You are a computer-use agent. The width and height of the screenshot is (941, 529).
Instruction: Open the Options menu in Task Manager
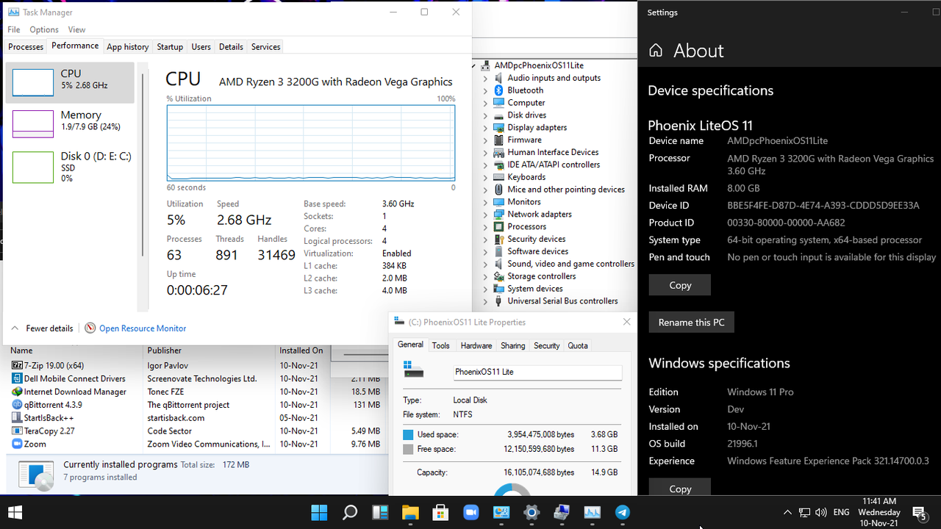pos(44,29)
